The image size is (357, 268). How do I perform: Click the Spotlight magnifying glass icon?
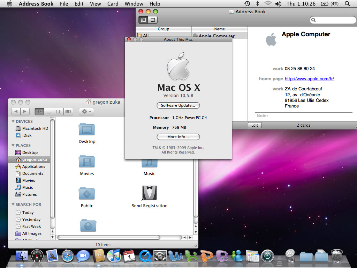click(347, 4)
